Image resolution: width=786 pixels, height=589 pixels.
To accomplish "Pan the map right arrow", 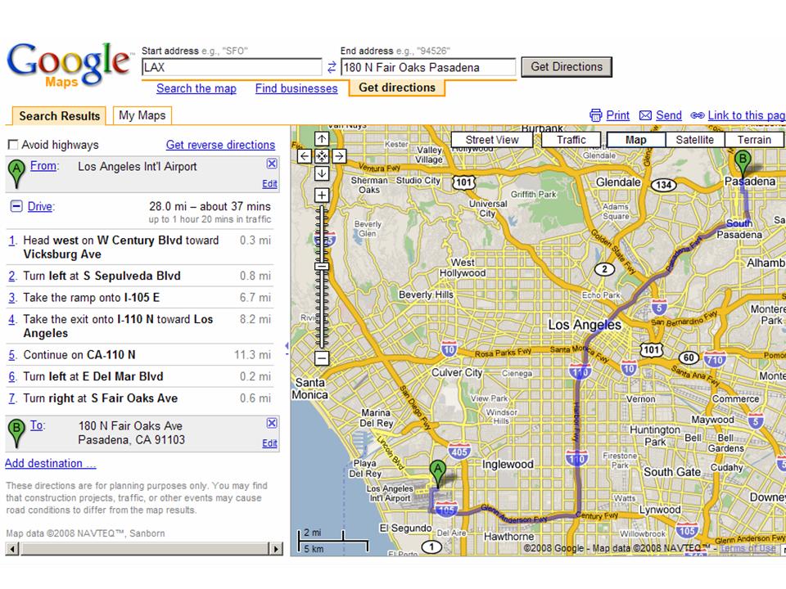I will [339, 156].
